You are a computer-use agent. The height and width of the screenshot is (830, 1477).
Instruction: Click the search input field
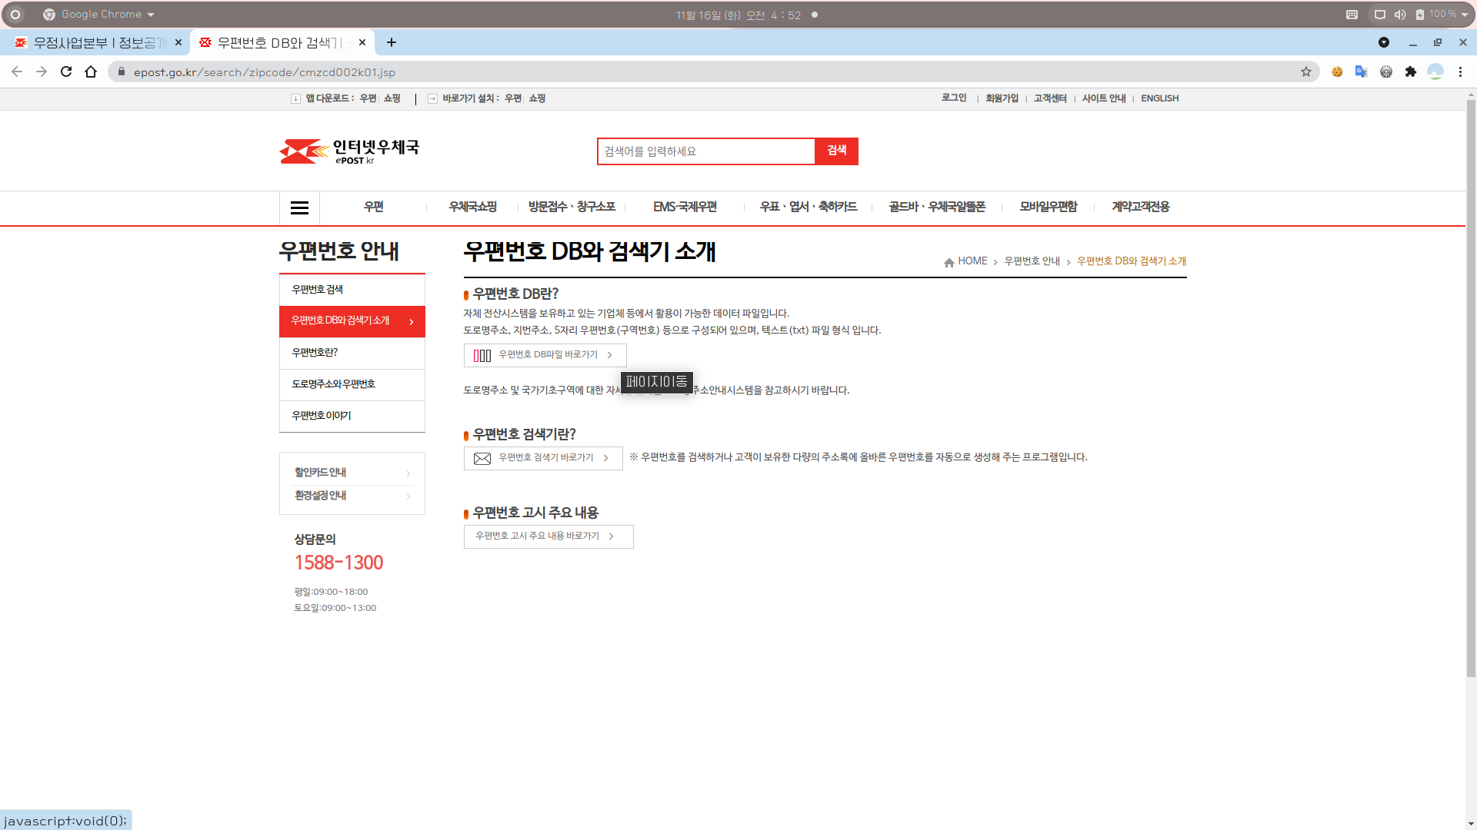pyautogui.click(x=705, y=151)
